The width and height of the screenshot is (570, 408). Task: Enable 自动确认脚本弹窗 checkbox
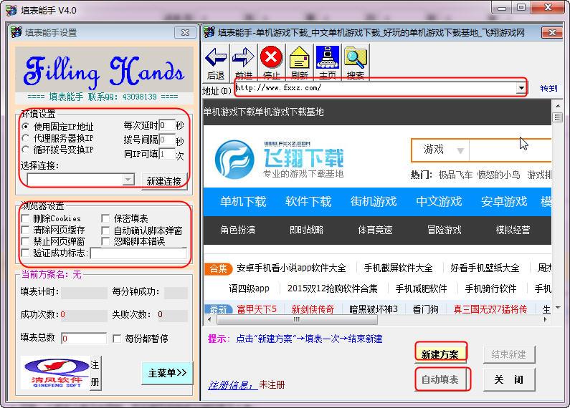[105, 230]
